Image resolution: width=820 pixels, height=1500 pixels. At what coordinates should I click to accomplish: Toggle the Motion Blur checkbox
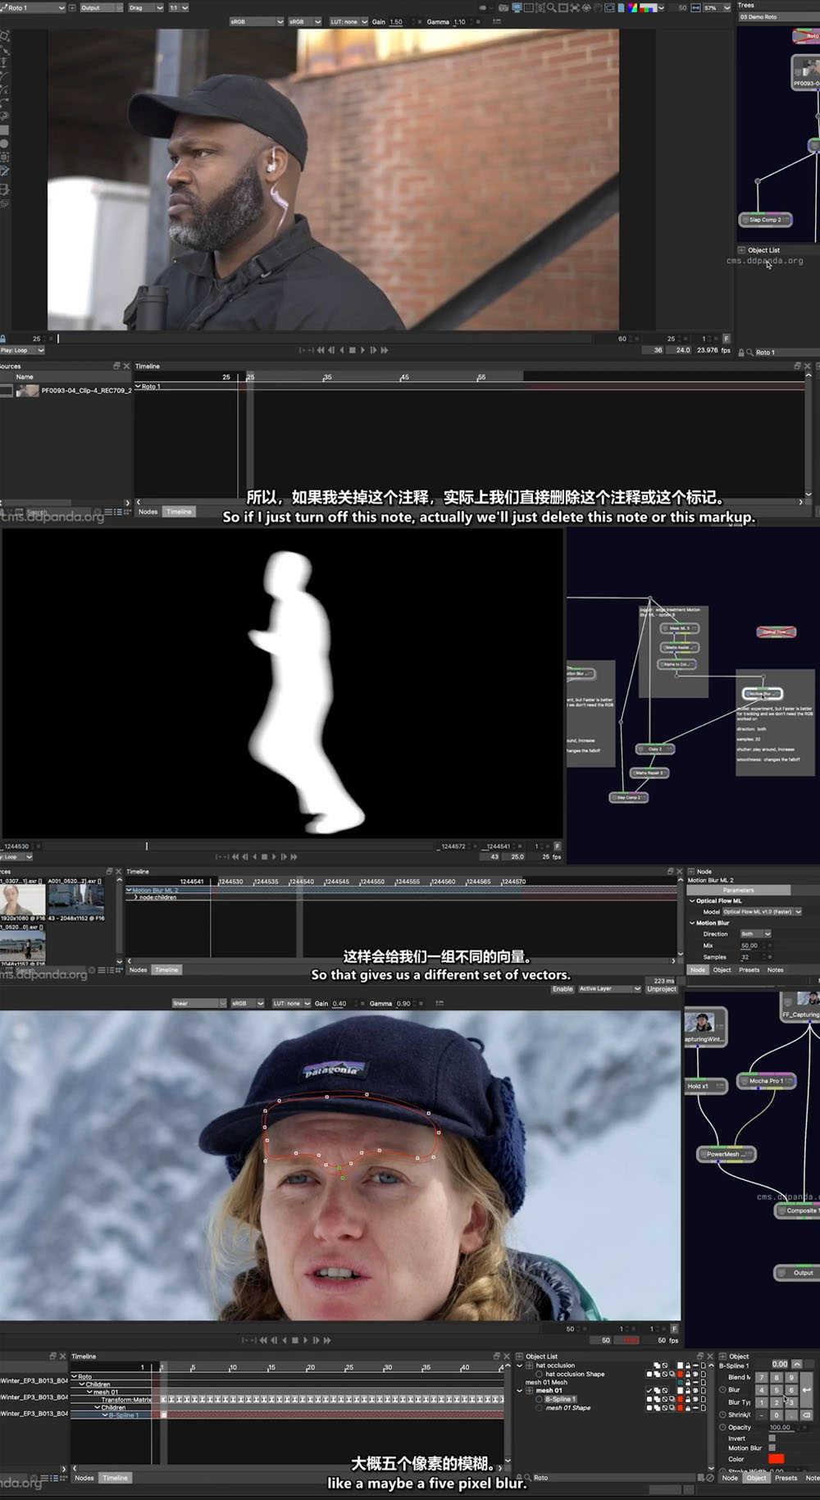pos(772,1448)
